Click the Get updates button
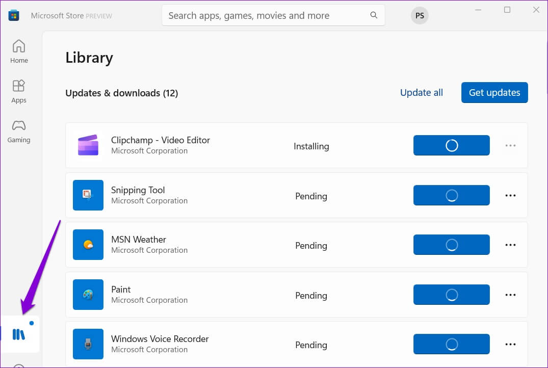548x368 pixels. point(494,93)
